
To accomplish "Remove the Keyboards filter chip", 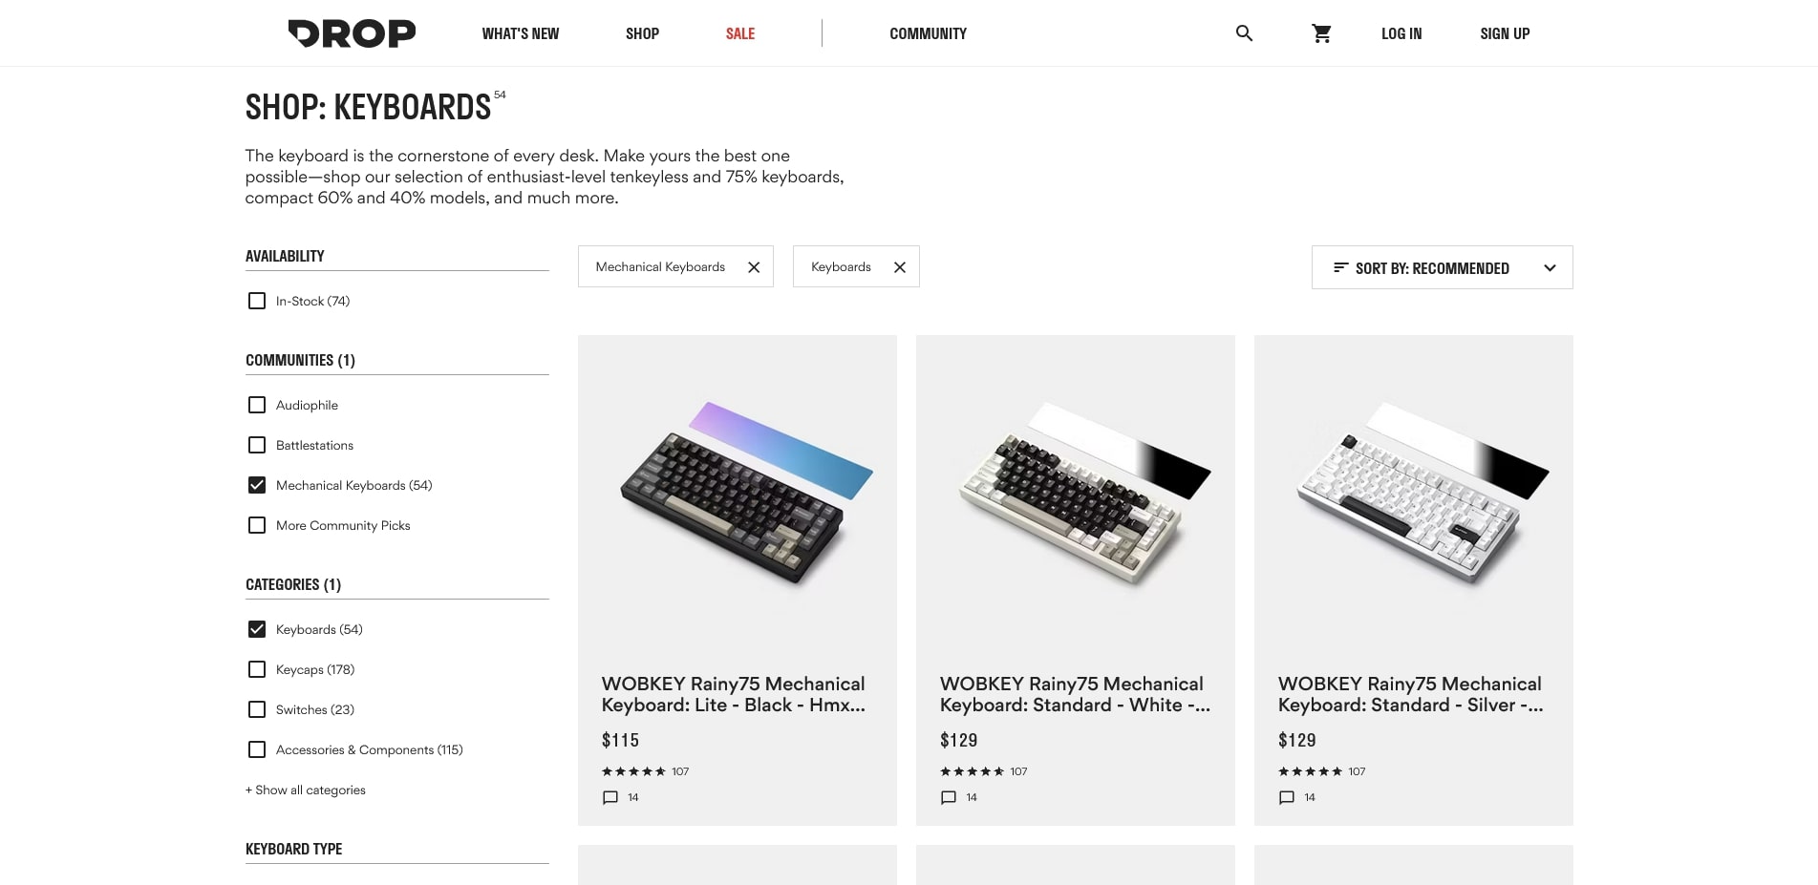I will [899, 267].
